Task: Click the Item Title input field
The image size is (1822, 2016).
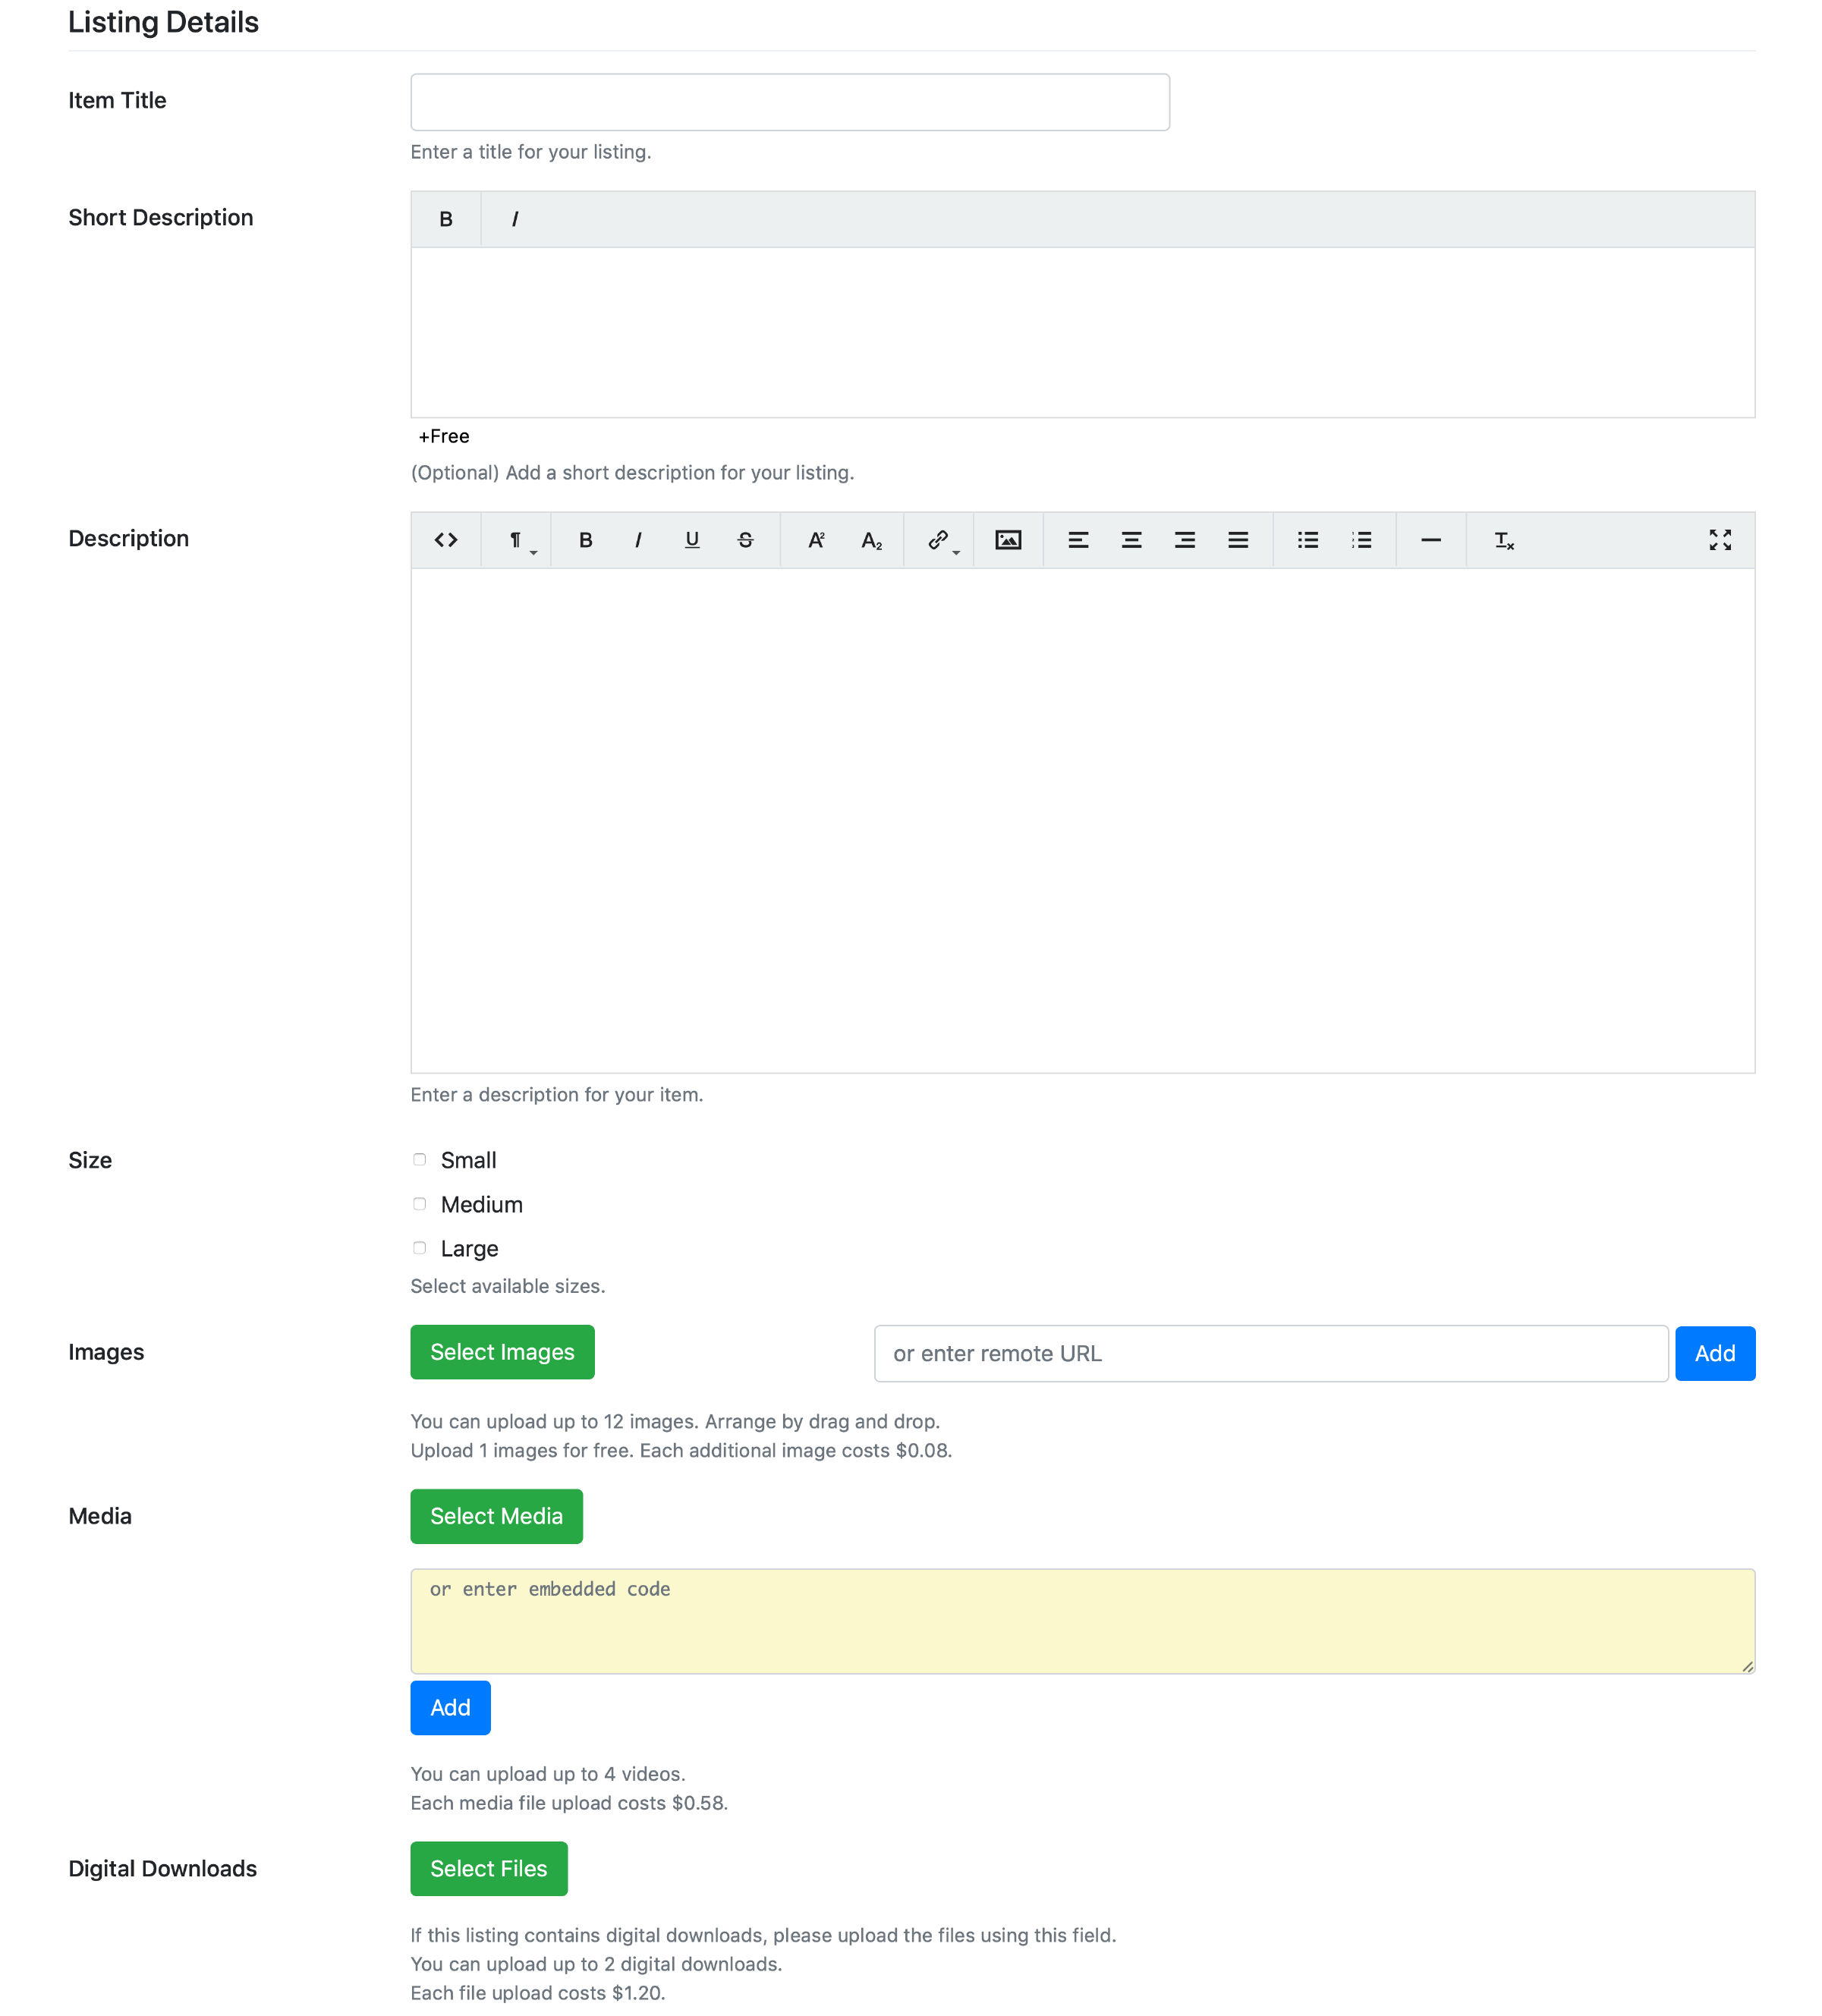Action: [789, 102]
